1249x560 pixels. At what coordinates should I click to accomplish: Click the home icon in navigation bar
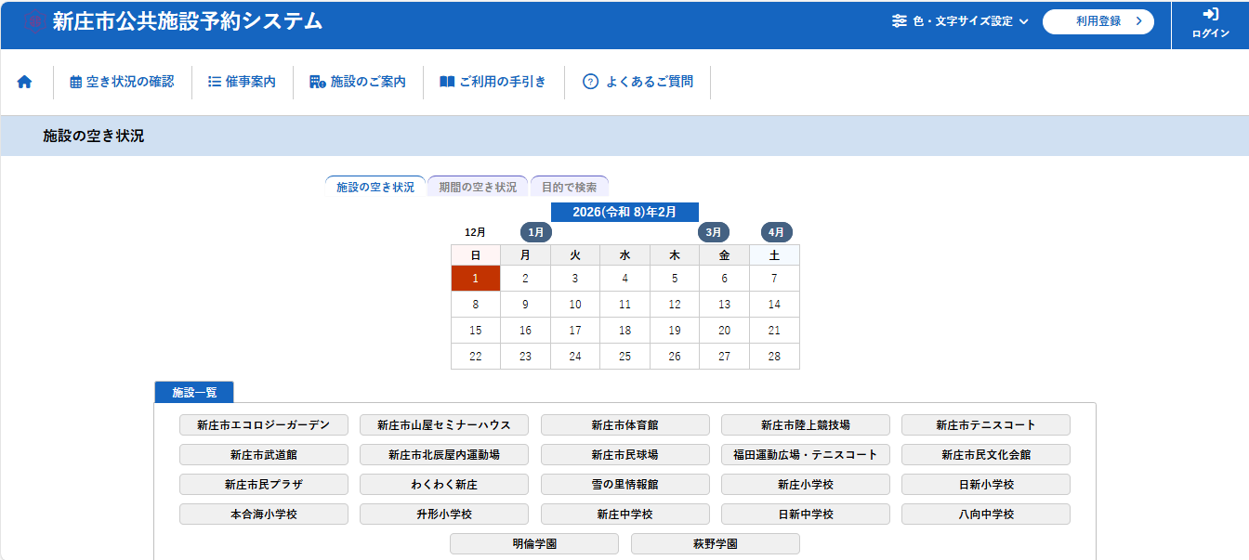click(x=25, y=82)
